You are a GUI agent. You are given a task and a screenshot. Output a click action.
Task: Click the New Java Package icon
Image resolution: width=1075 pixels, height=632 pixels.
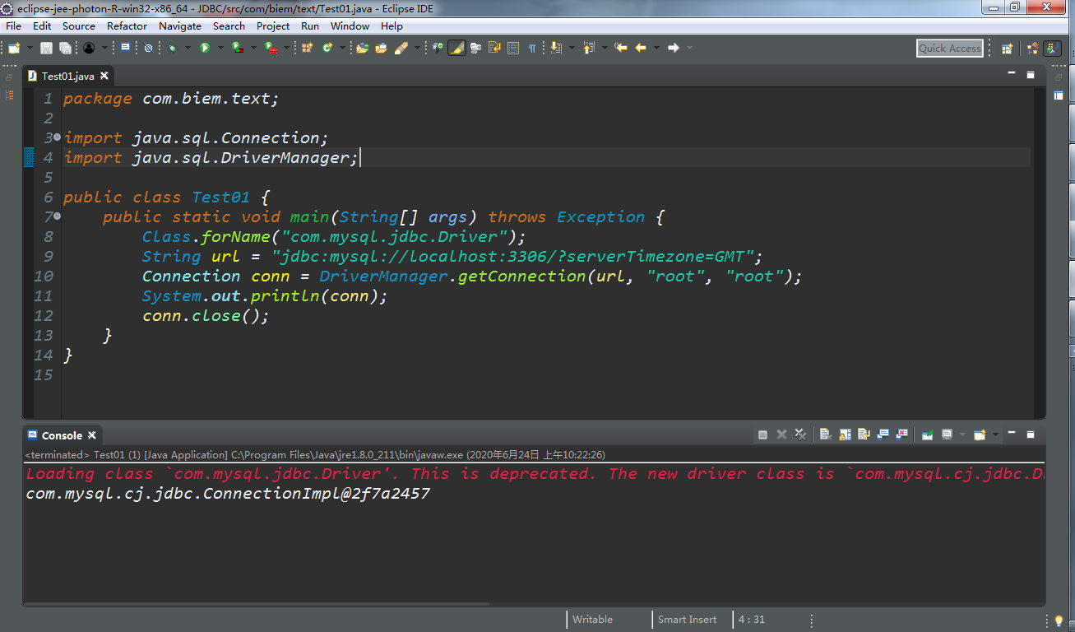(x=307, y=48)
